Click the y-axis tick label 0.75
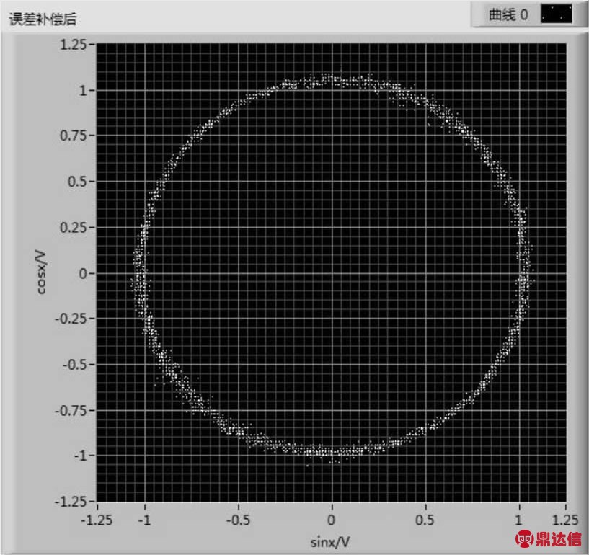This screenshot has width=589, height=555. point(74,136)
